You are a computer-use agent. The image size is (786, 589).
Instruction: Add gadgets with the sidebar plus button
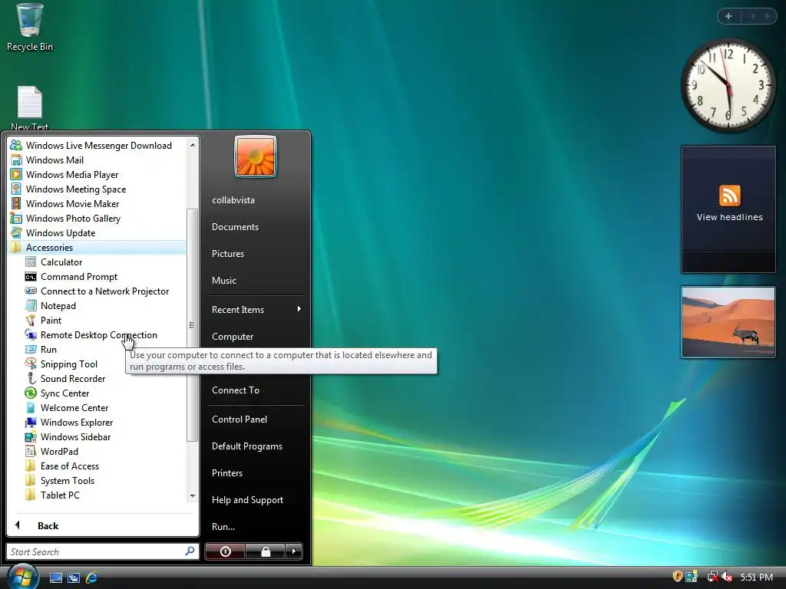728,16
